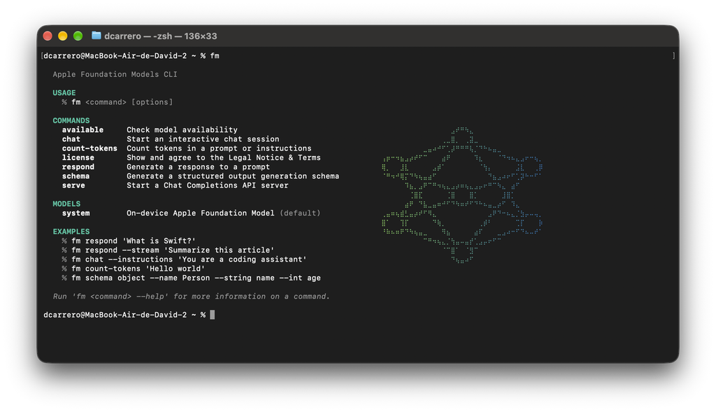Viewport: 716px width, 412px height.
Task: Click 'On-device Apple Foundation Model' description
Action: point(201,213)
